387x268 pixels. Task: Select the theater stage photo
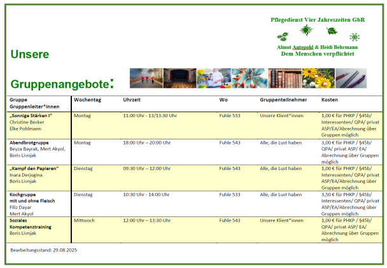[x=179, y=78]
